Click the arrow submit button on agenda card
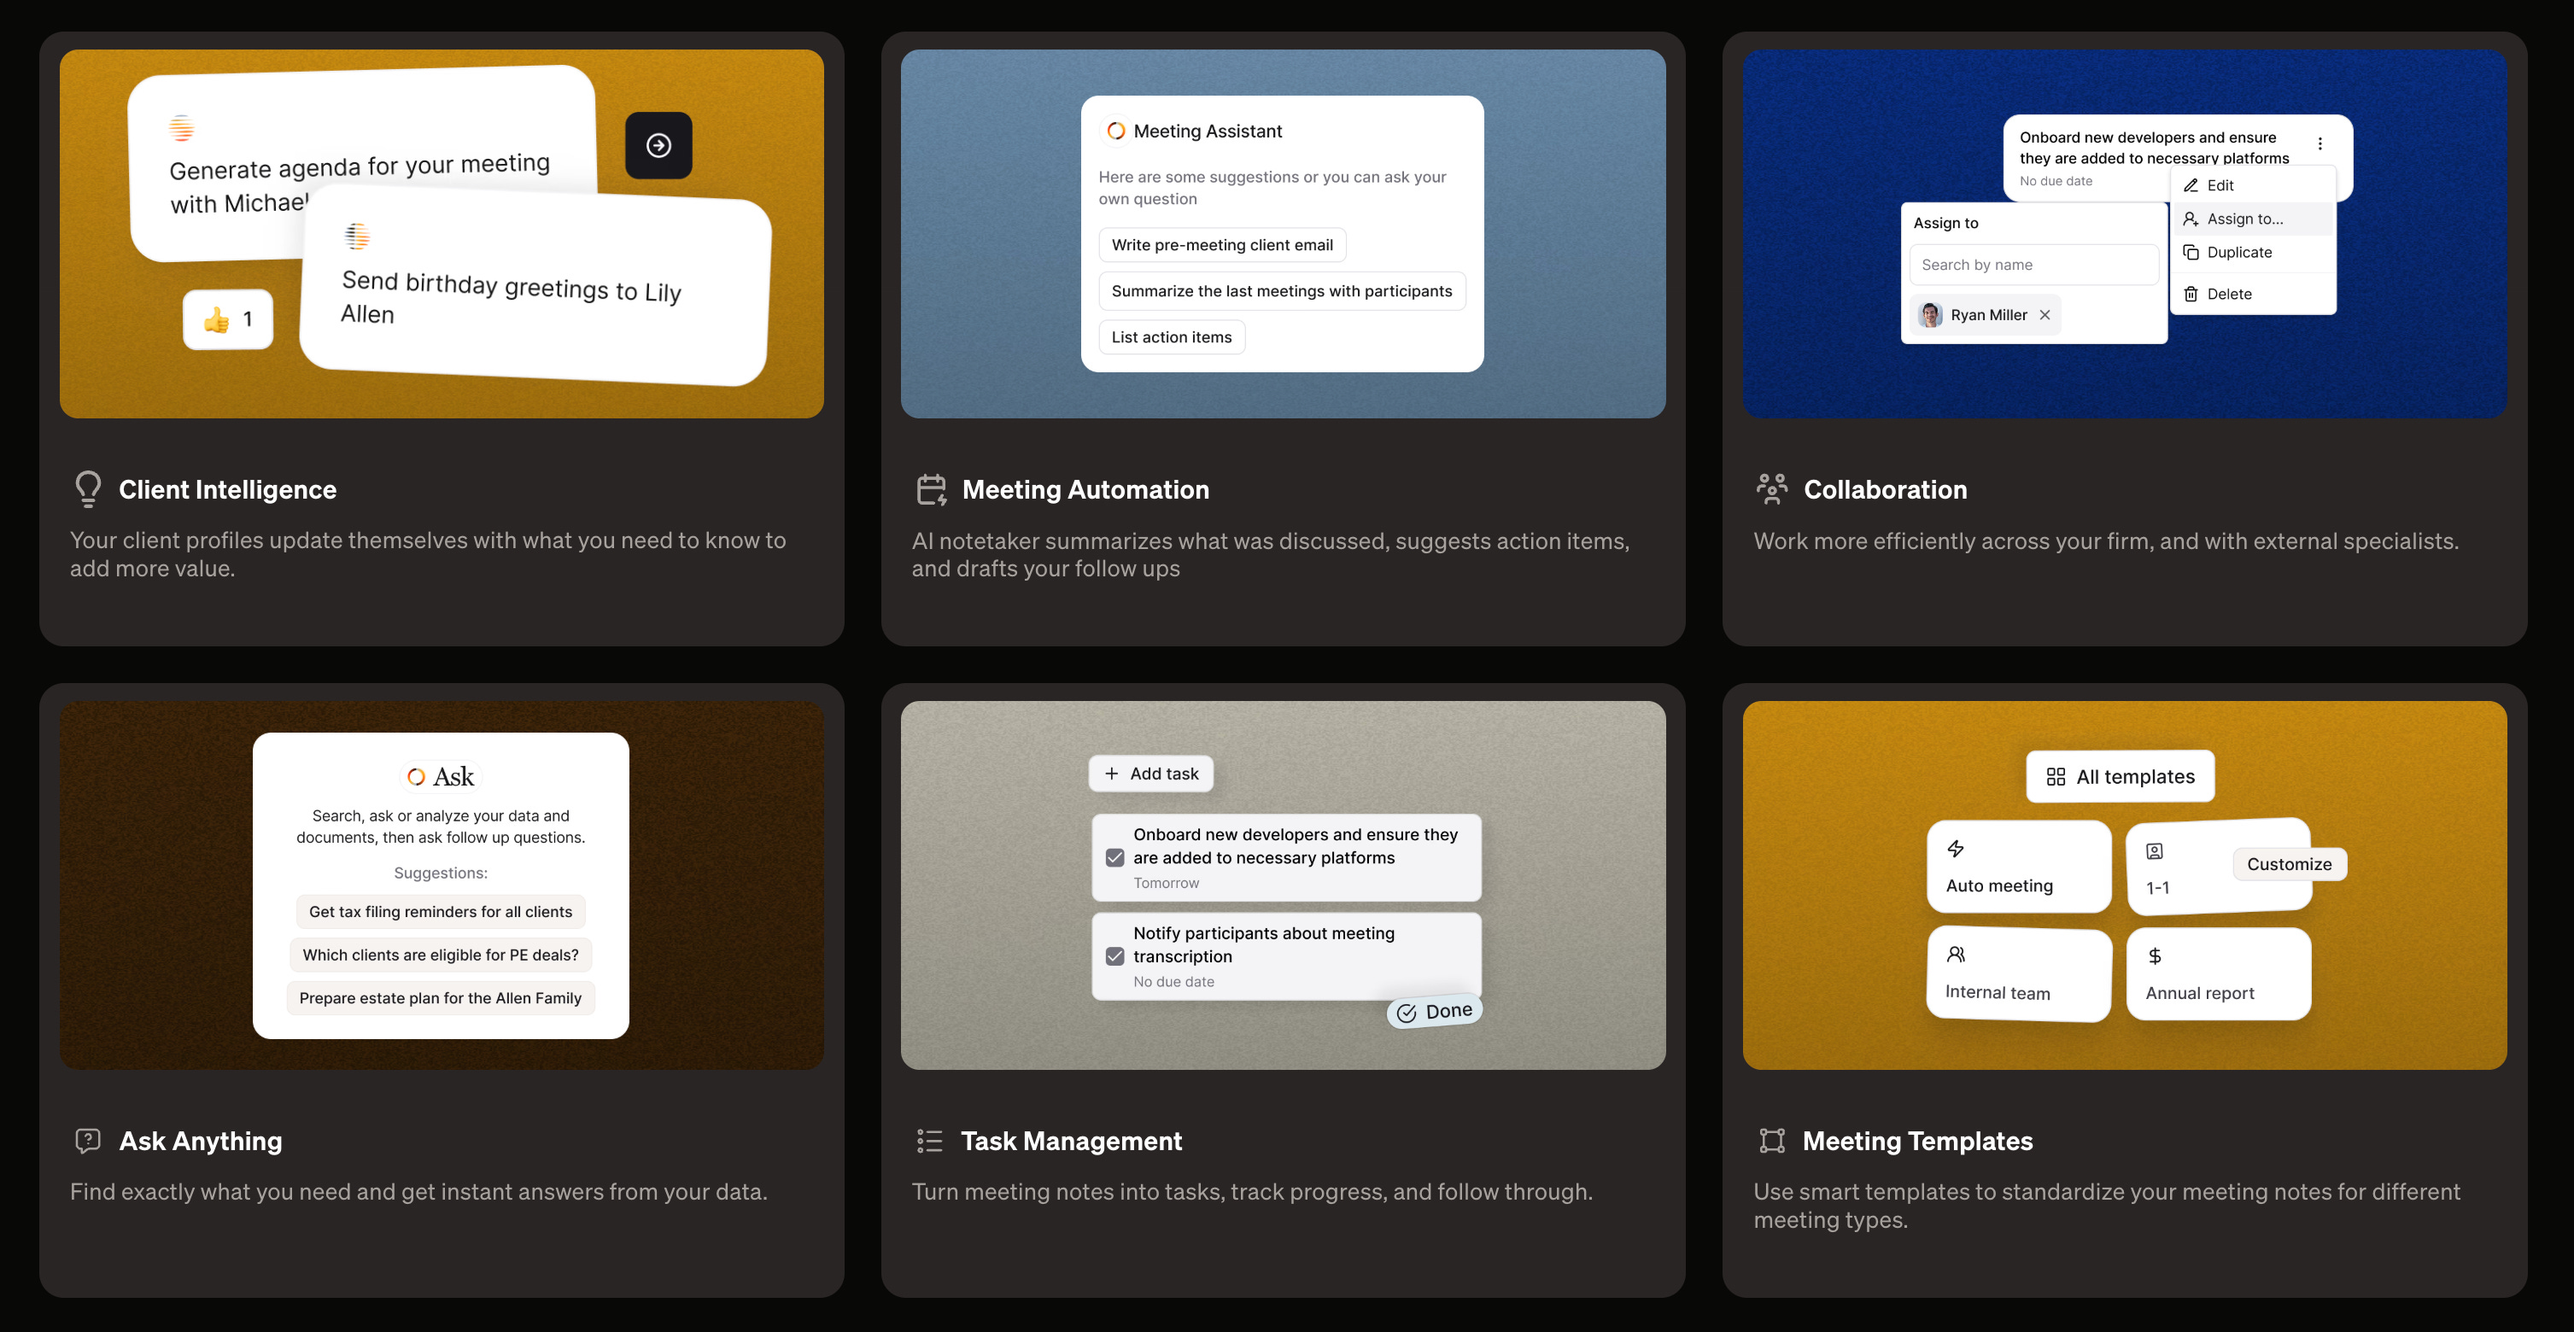This screenshot has width=2574, height=1332. click(x=658, y=146)
